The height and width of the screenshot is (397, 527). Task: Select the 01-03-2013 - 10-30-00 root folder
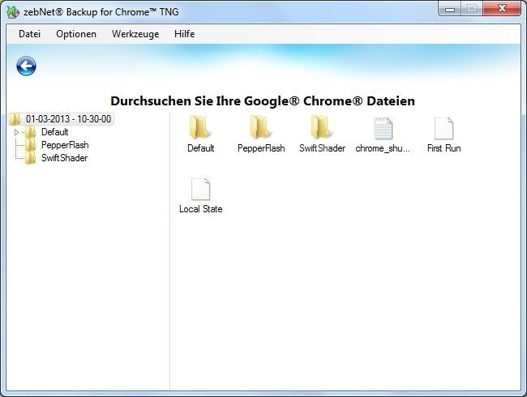pos(61,119)
